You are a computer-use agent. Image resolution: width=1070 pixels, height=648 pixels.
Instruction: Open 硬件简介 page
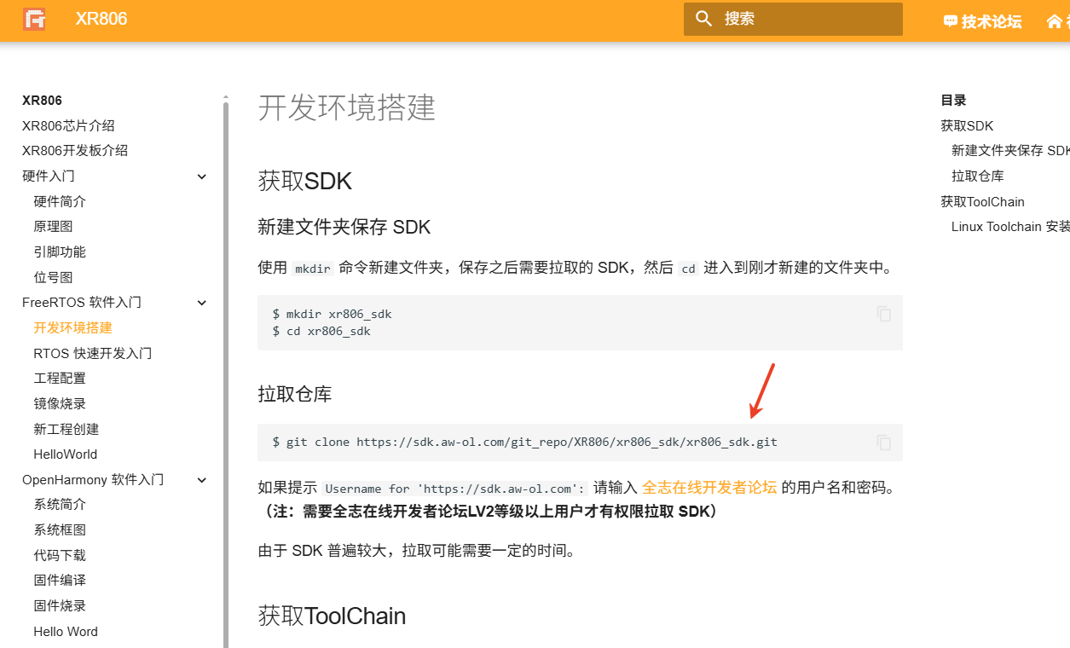tap(60, 201)
